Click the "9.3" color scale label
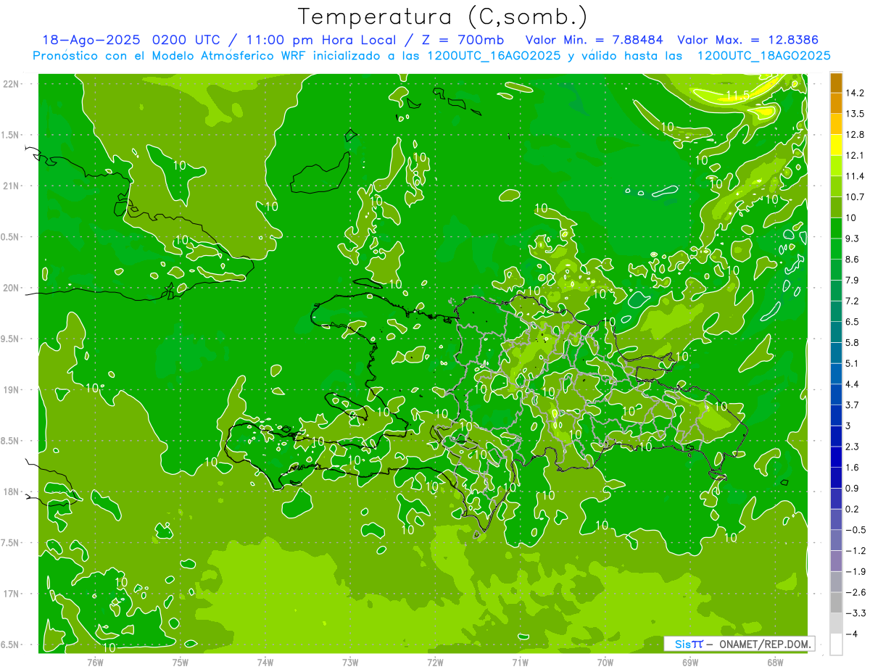The image size is (870, 672). tap(853, 238)
